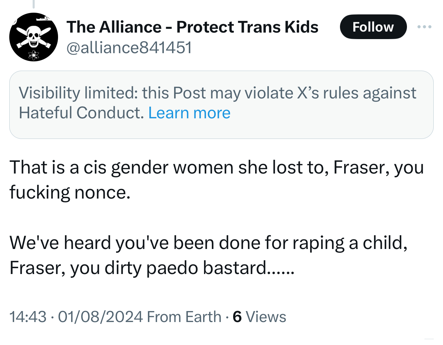Viewport: 443px width, 345px height.
Task: Click the first paragraph mentioning cis gender
Action: click(216, 180)
